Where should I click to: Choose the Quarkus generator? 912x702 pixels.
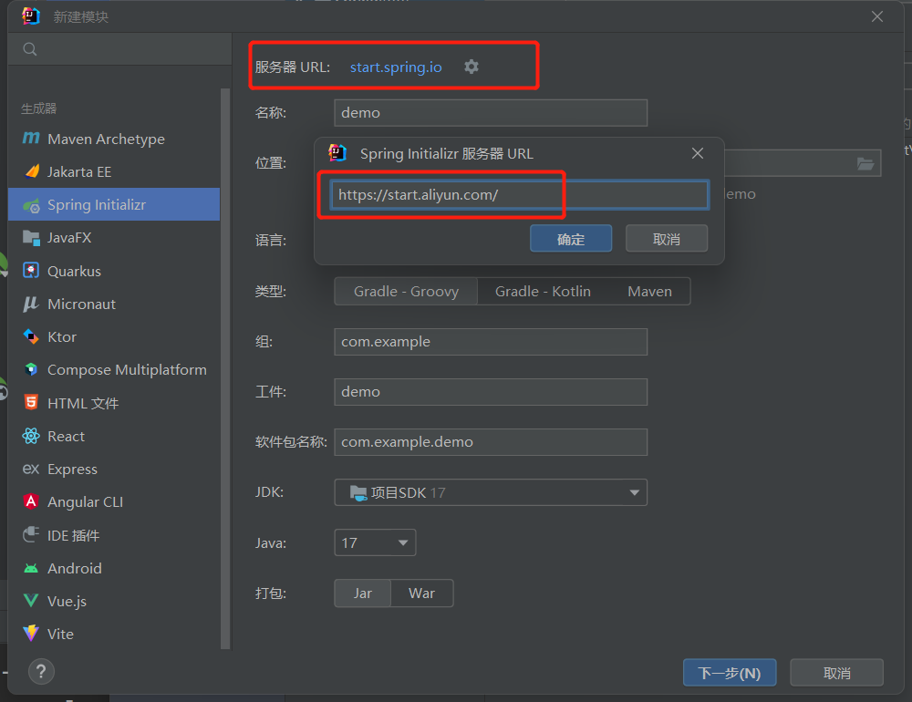pos(73,271)
